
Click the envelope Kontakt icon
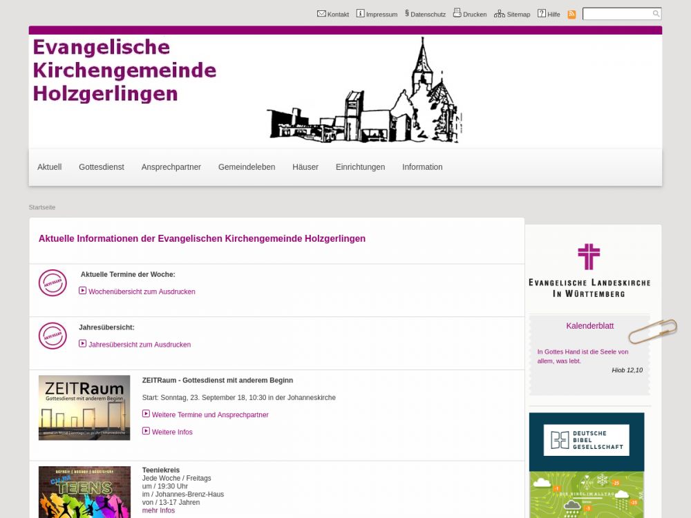pos(321,14)
